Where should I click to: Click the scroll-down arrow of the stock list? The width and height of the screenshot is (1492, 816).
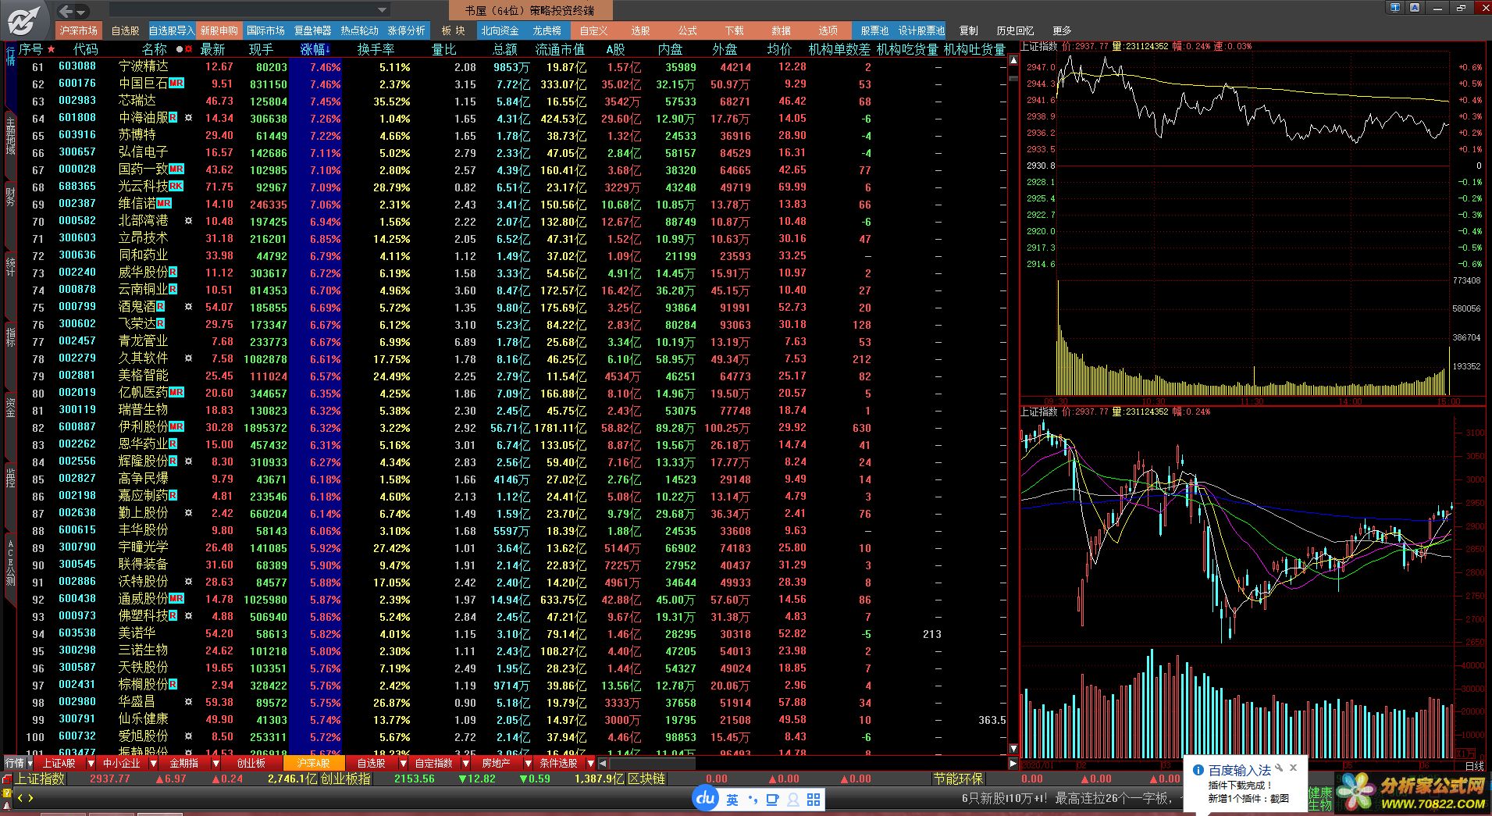(1013, 749)
